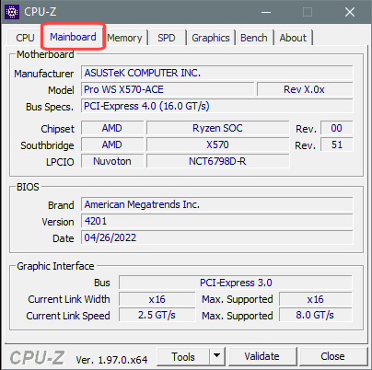The width and height of the screenshot is (372, 370).
Task: Click the current link speed 2.5 GT/s
Action: [157, 315]
